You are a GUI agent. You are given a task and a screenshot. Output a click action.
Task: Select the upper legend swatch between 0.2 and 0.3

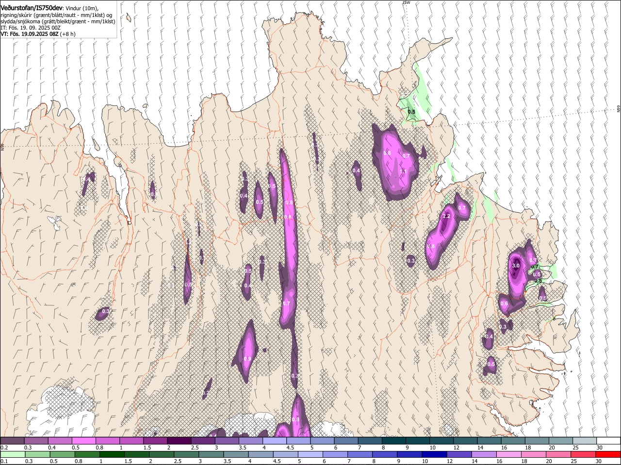tap(12, 440)
